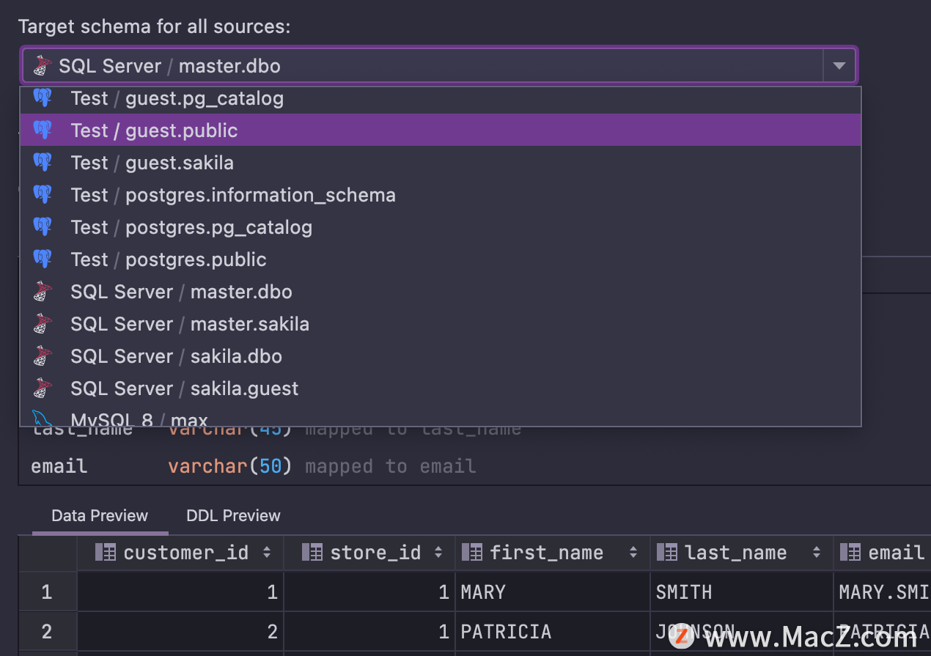The width and height of the screenshot is (931, 656).
Task: Click the email row in the column mapping list
Action: click(x=474, y=466)
